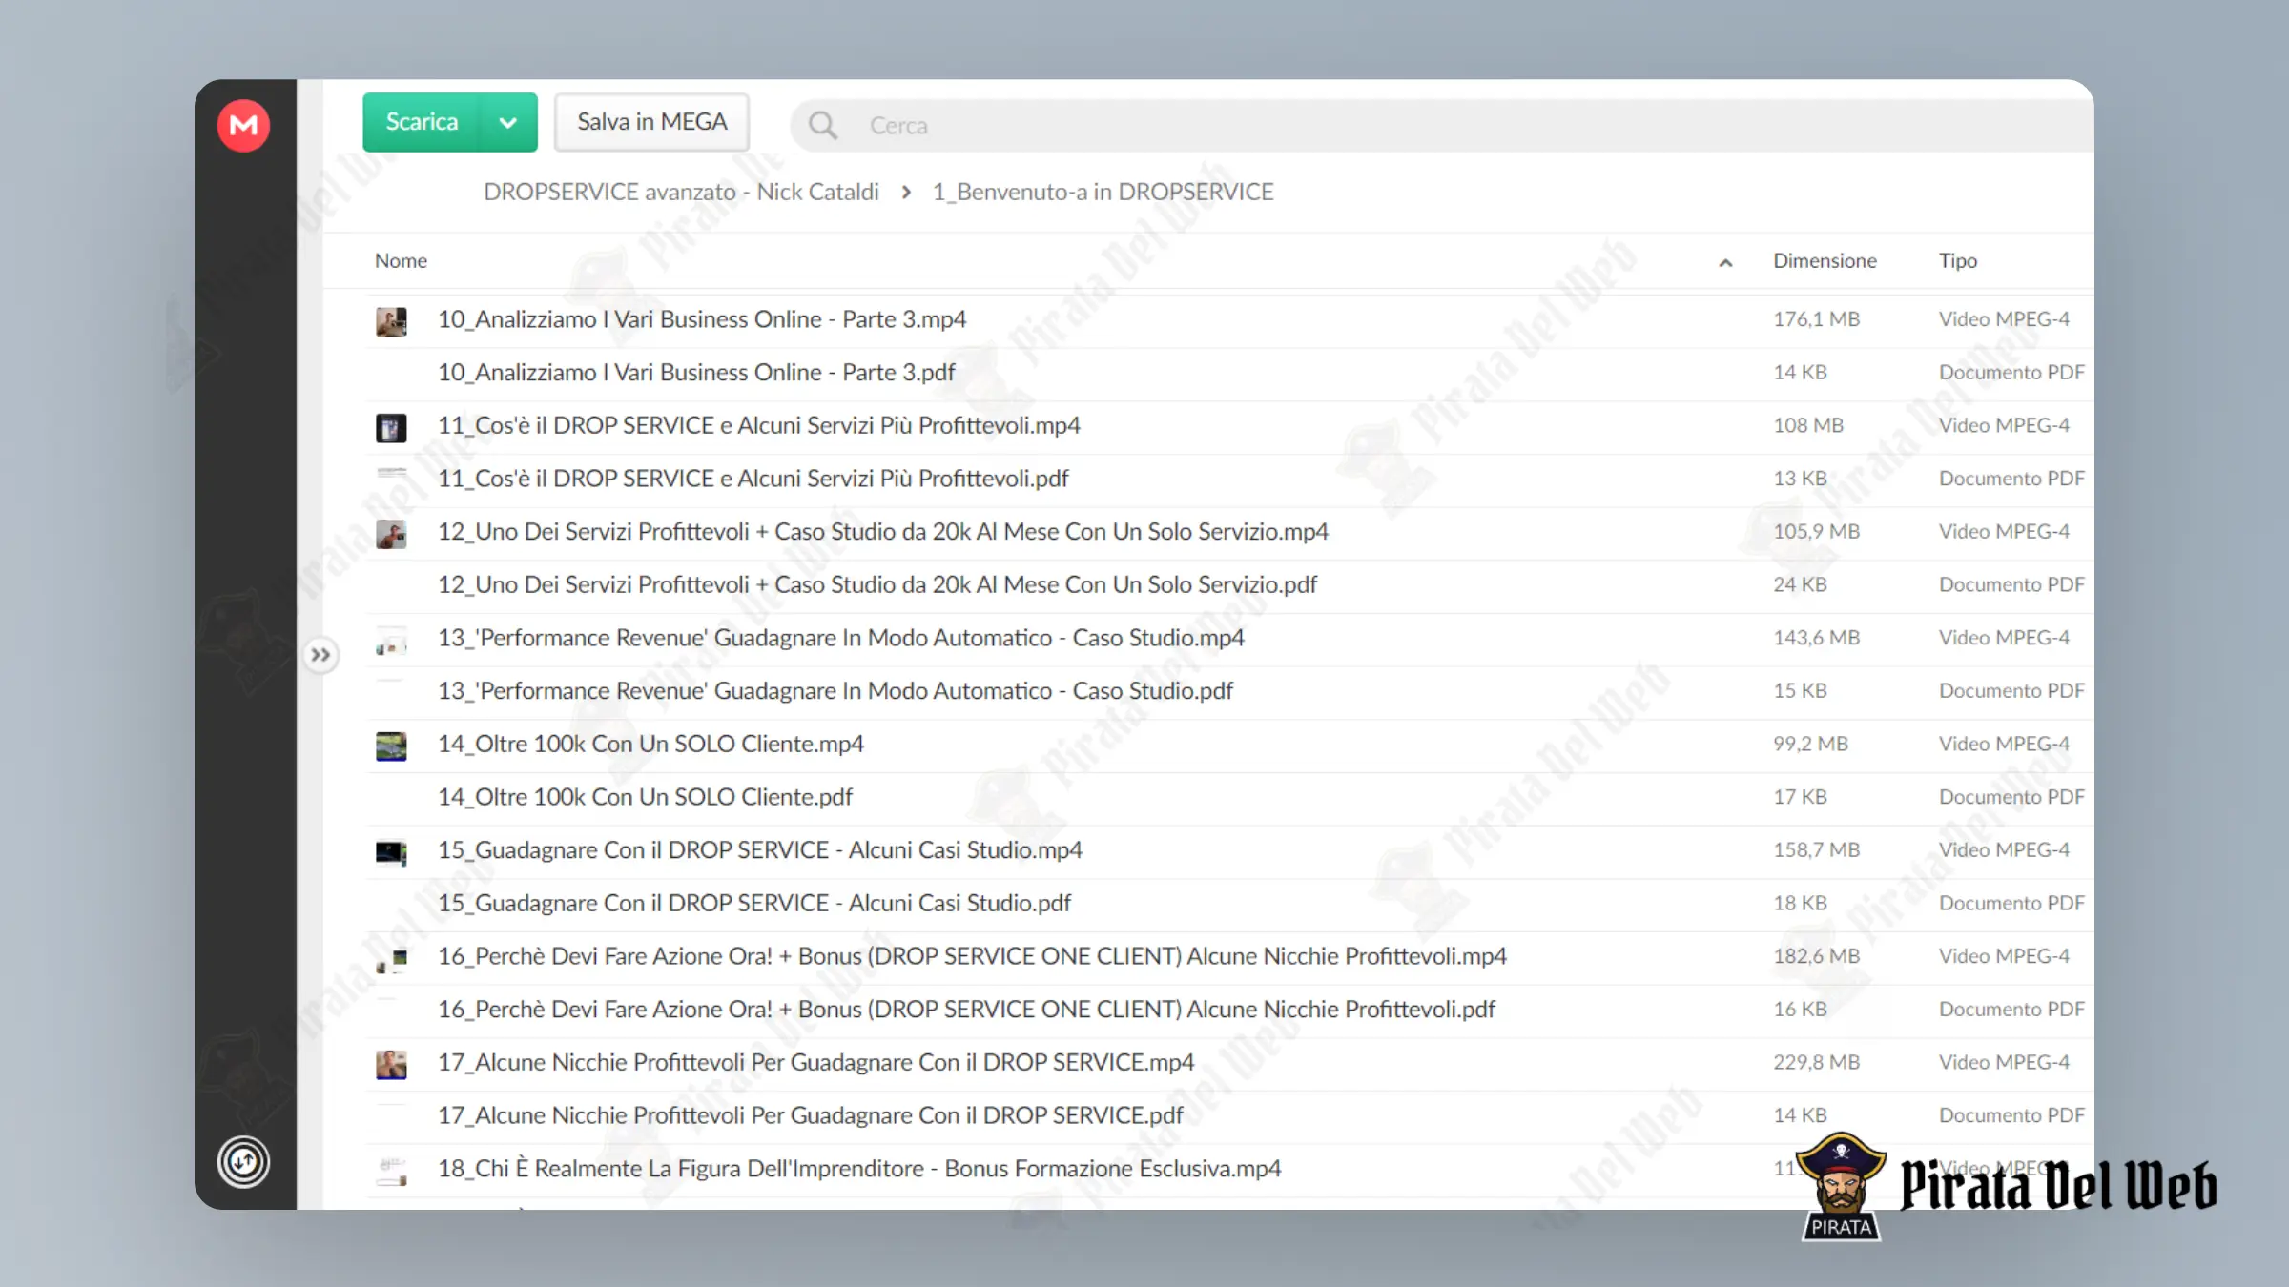Click thumbnail of 17_Alcune Nicchie Profittevoli mp4

391,1064
